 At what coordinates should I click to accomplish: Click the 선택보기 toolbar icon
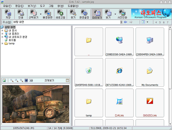click(33, 14)
